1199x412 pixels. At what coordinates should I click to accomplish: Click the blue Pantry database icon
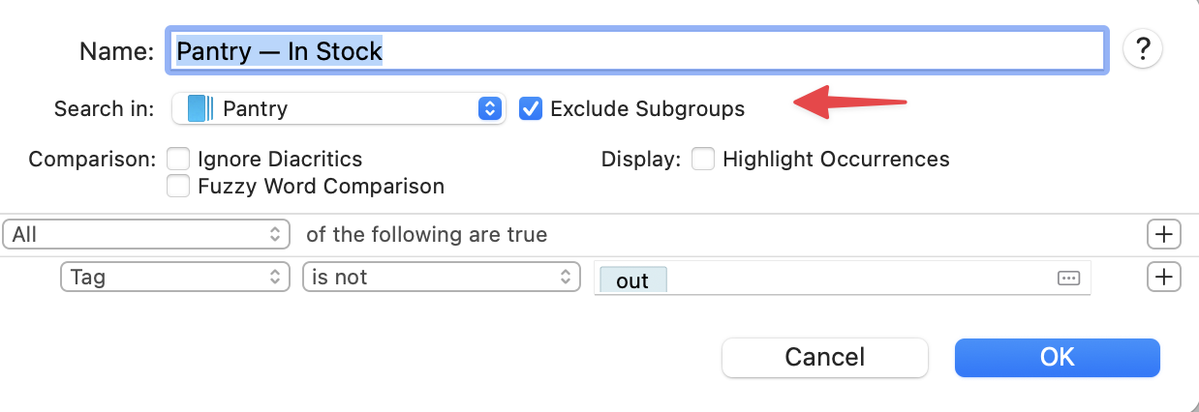[x=200, y=108]
